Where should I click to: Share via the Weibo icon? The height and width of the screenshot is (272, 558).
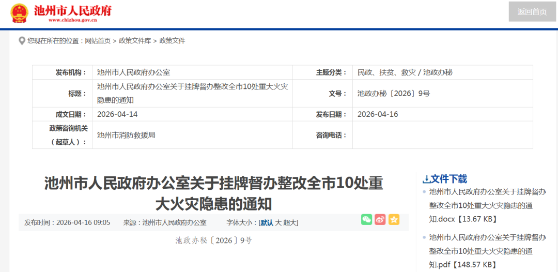tap(380, 219)
